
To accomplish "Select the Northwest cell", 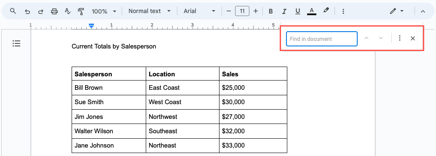I will (x=182, y=116).
